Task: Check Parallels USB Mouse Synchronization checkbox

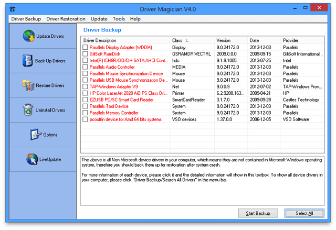Action: (x=85, y=80)
